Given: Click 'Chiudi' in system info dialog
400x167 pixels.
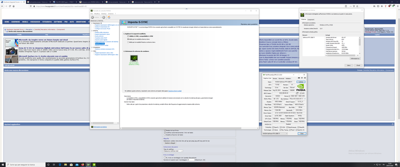Looking at the screenshot, I should tap(358, 65).
